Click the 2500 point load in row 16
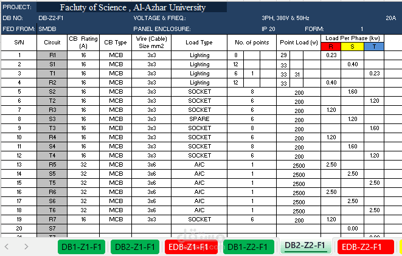The image size is (402, 256). pos(299,193)
